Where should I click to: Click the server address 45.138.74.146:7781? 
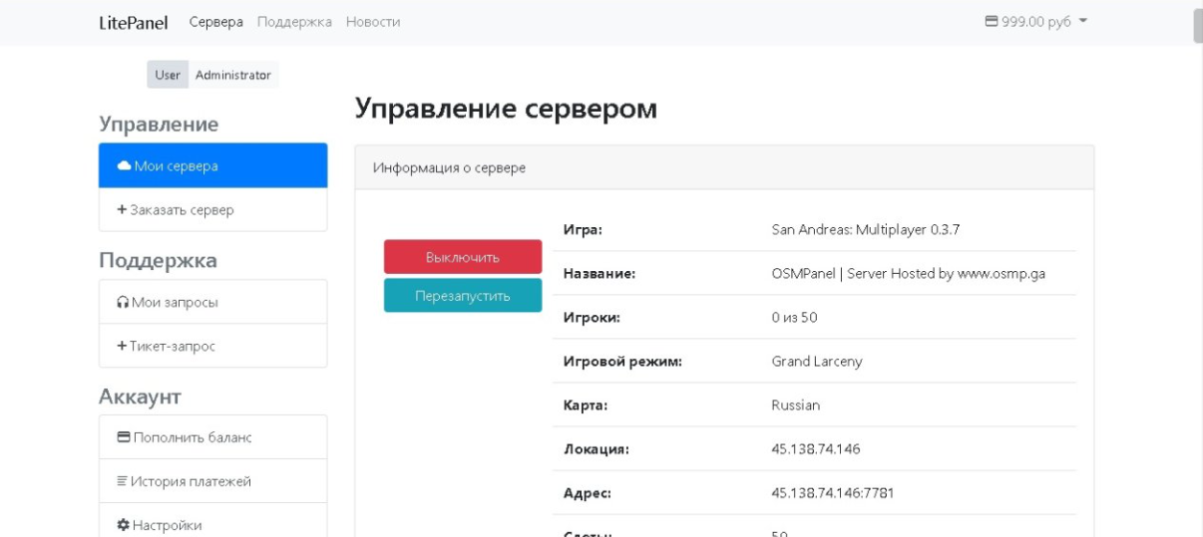833,492
